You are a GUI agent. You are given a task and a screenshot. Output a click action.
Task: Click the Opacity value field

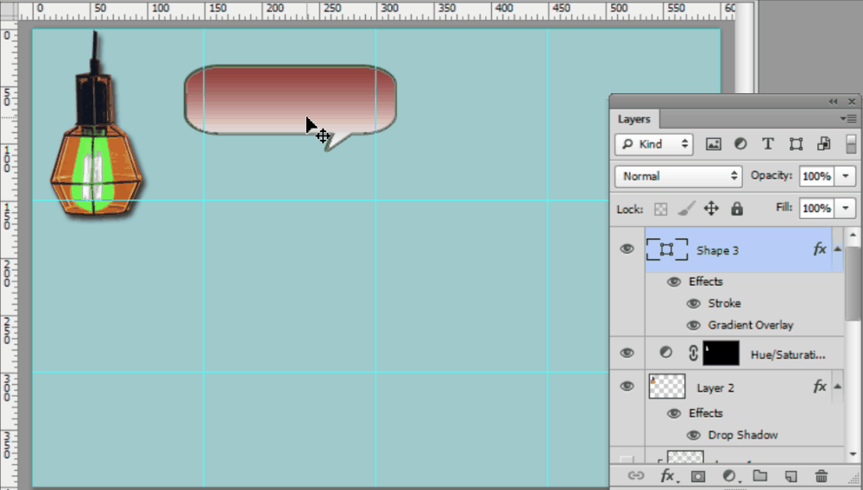tap(816, 176)
